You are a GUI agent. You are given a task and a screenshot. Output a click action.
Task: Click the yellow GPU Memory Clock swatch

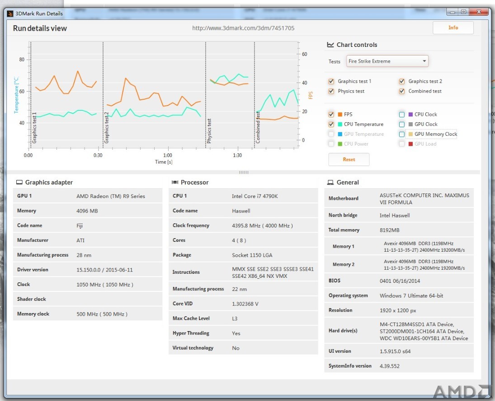pos(411,134)
